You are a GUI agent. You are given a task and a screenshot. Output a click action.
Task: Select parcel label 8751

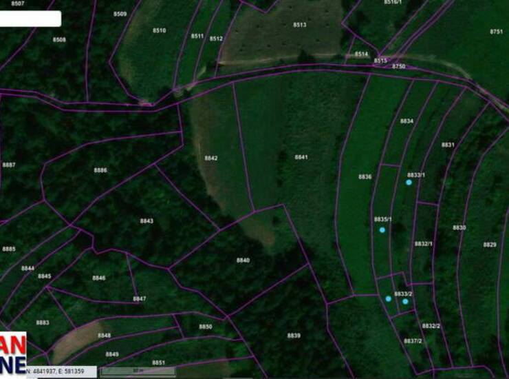point(497,32)
